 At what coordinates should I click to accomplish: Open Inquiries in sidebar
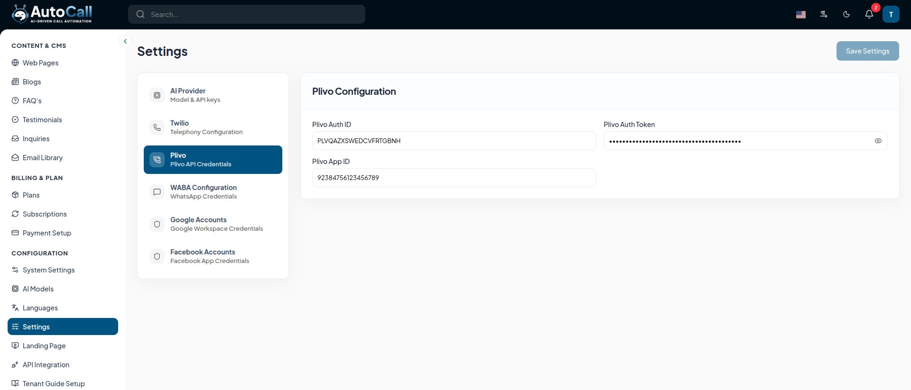click(x=63, y=138)
